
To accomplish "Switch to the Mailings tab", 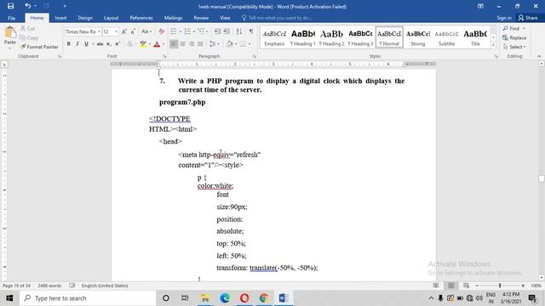I will 173,18.
